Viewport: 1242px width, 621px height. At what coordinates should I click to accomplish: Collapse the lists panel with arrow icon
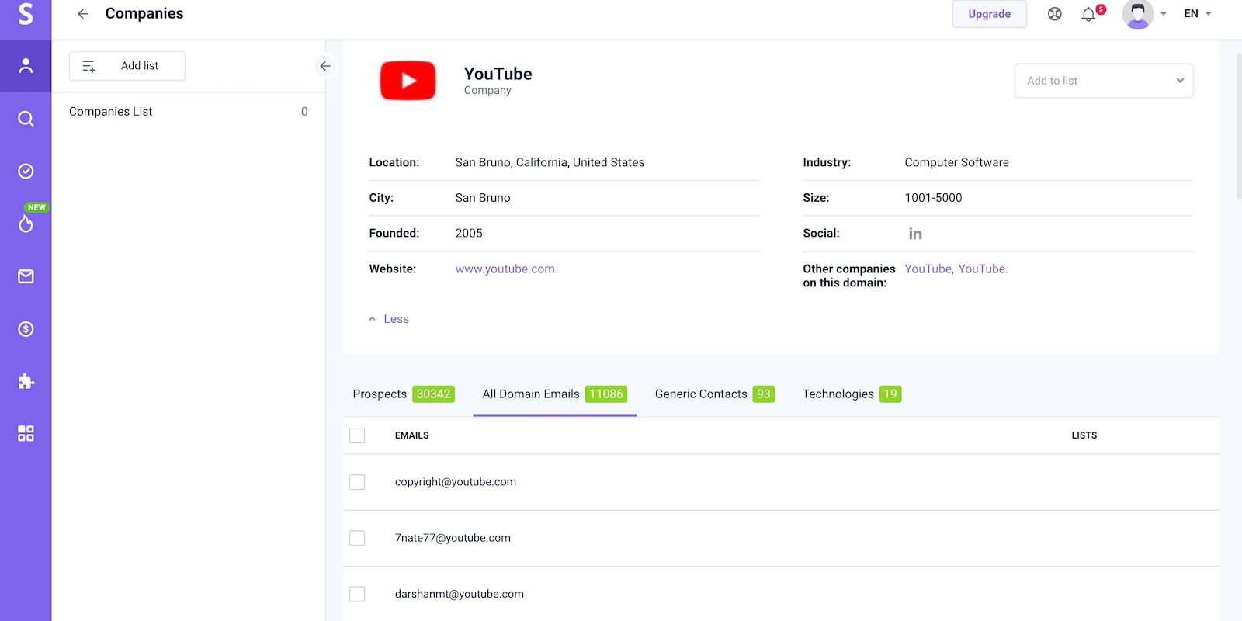(325, 66)
